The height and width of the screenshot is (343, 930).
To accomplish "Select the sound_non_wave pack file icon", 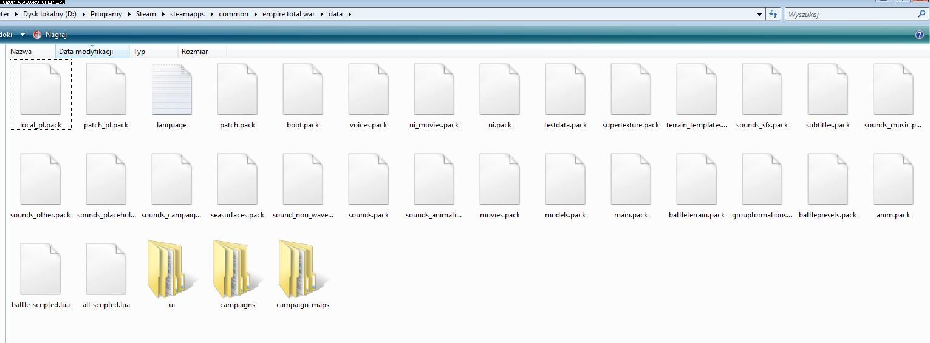I will pos(303,179).
